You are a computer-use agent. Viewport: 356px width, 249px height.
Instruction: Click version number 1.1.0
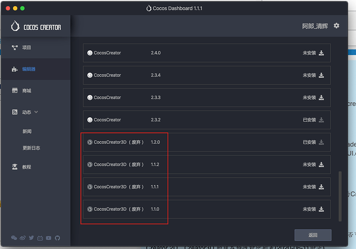click(x=155, y=209)
